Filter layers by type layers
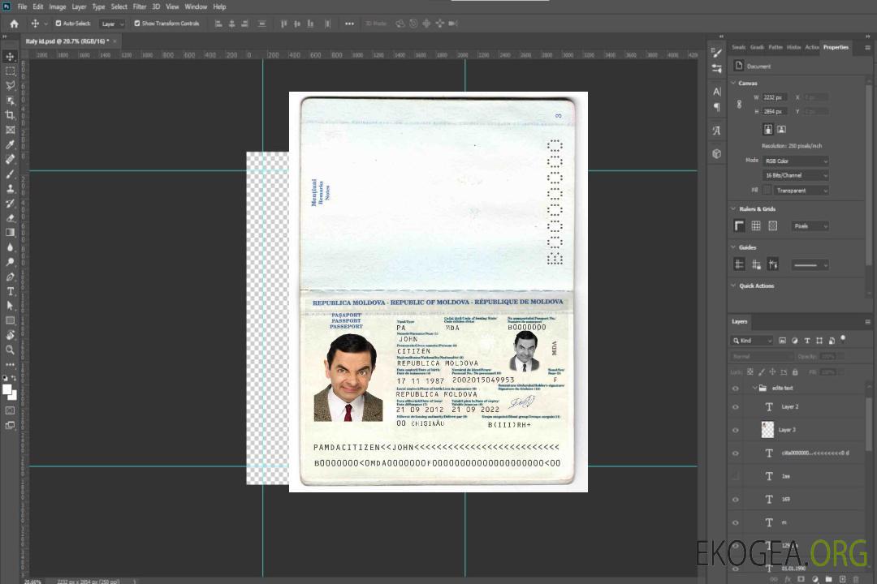 [807, 341]
